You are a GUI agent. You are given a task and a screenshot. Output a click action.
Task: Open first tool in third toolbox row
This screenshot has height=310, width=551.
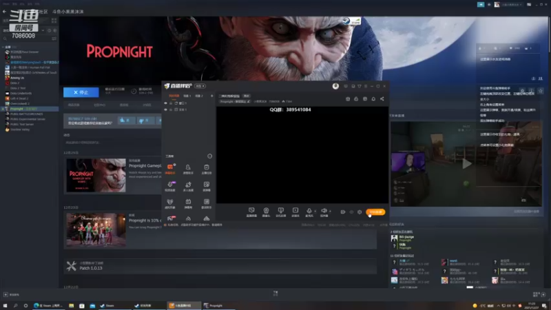[x=170, y=203]
